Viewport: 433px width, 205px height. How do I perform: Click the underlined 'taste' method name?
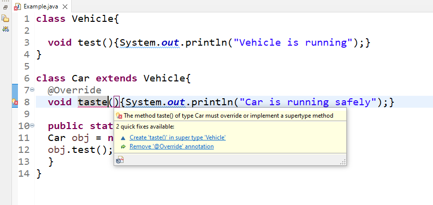click(93, 102)
